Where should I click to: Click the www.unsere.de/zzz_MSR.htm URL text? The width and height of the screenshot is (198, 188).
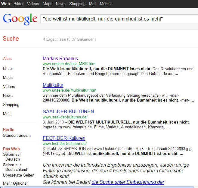click(x=69, y=64)
